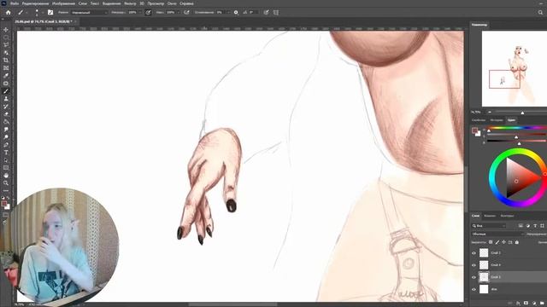This screenshot has width=547, height=307.
Task: Select the Brush tool in toolbox
Action: (6, 91)
